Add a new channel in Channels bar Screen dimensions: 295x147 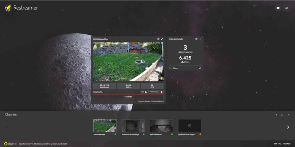(276, 115)
